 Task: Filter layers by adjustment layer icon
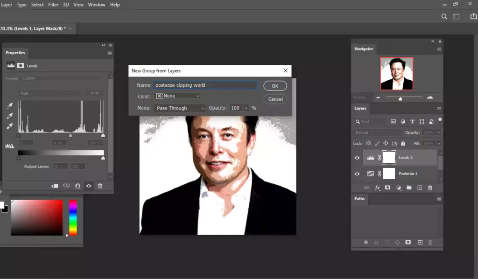[403, 121]
